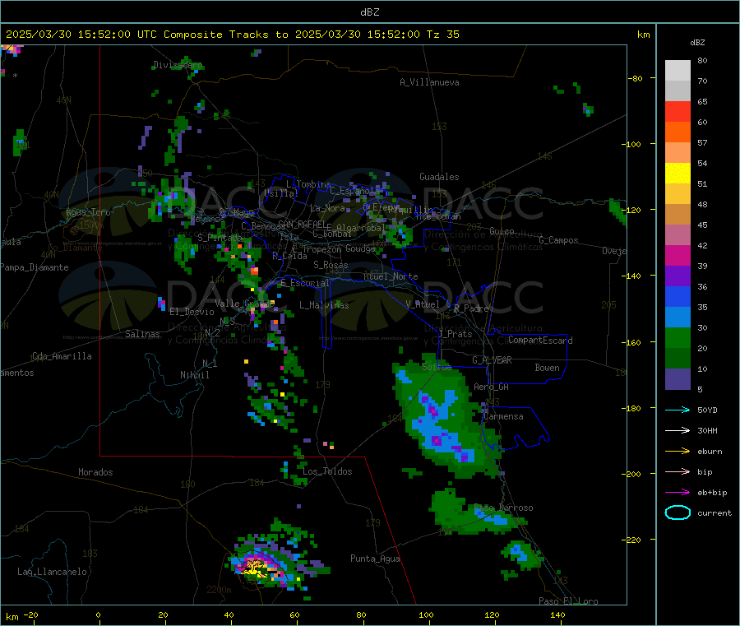
Task: Click the E_Escorial place label
Action: 304,283
